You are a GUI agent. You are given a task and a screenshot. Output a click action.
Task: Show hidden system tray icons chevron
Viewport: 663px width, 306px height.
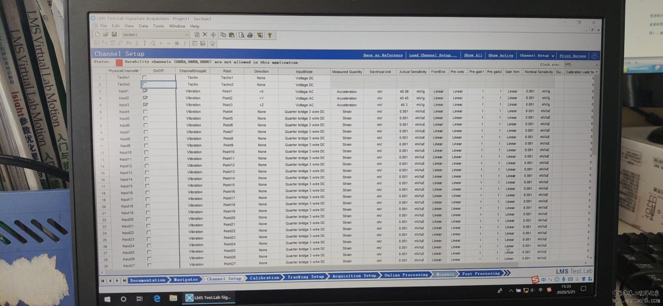tap(511, 290)
